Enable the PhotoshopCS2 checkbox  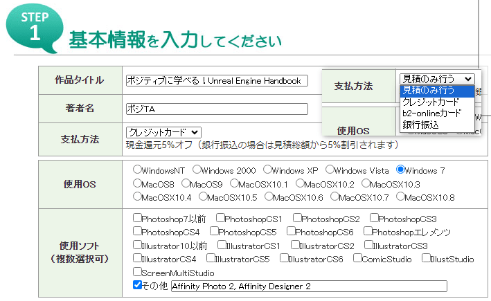coord(297,217)
